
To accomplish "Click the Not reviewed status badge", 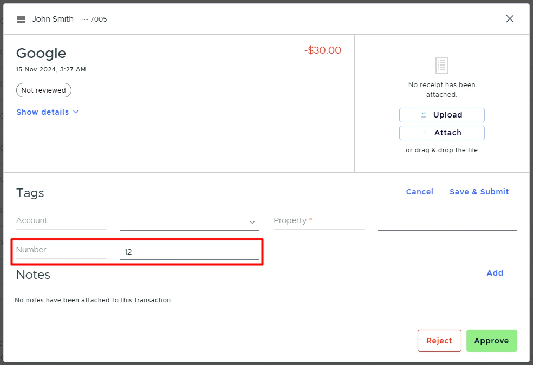I will (x=43, y=90).
